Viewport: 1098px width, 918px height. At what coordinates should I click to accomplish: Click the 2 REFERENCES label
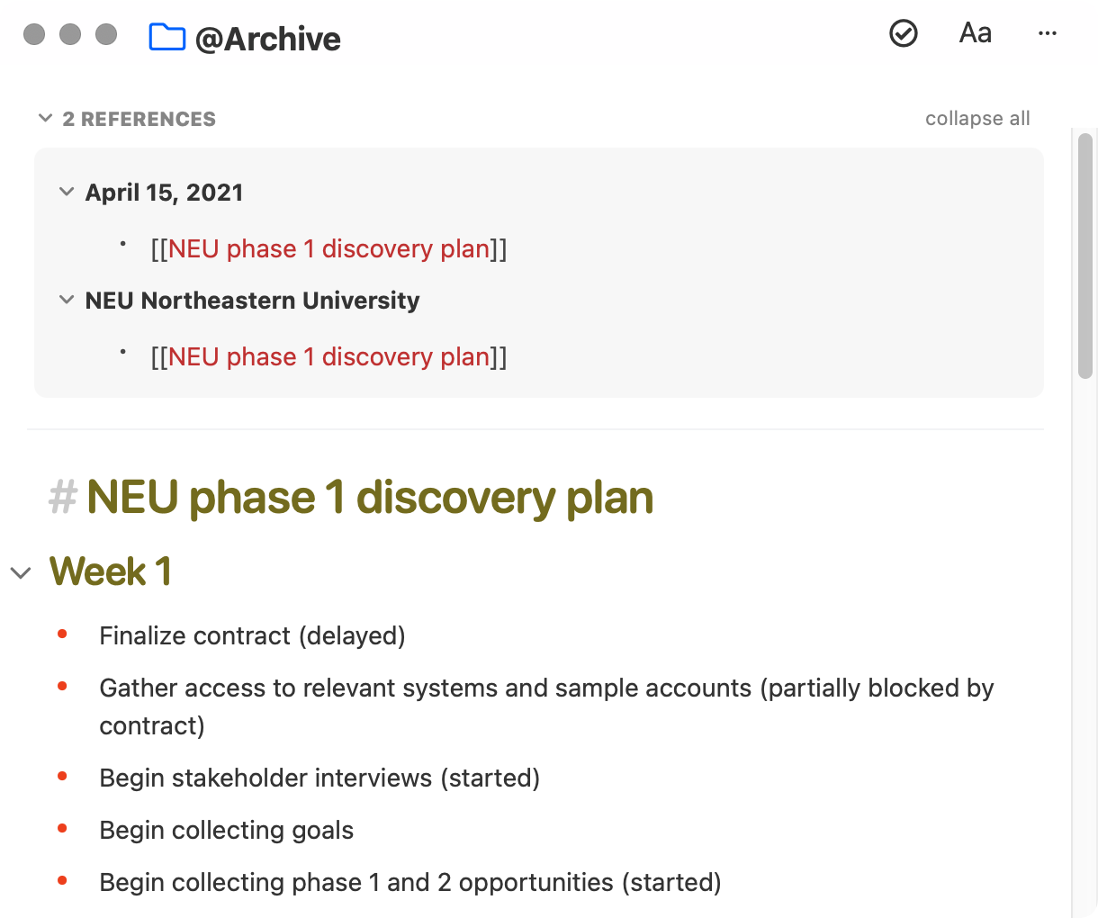[139, 119]
